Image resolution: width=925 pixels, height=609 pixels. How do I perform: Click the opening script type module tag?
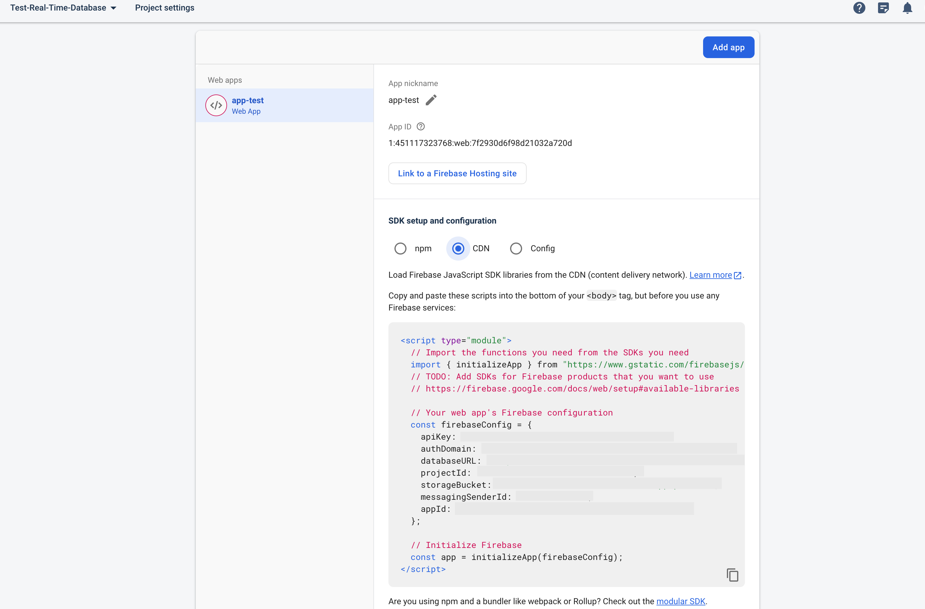point(456,340)
